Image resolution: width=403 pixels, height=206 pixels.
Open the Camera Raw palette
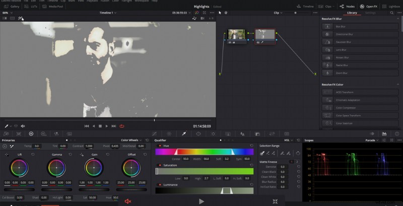tap(6, 134)
